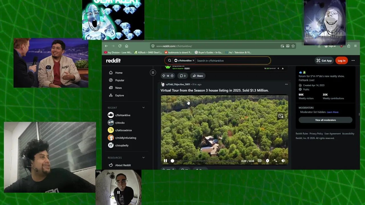Open Reddit Rules footer link
The width and height of the screenshot is (365, 205).
(x=302, y=134)
